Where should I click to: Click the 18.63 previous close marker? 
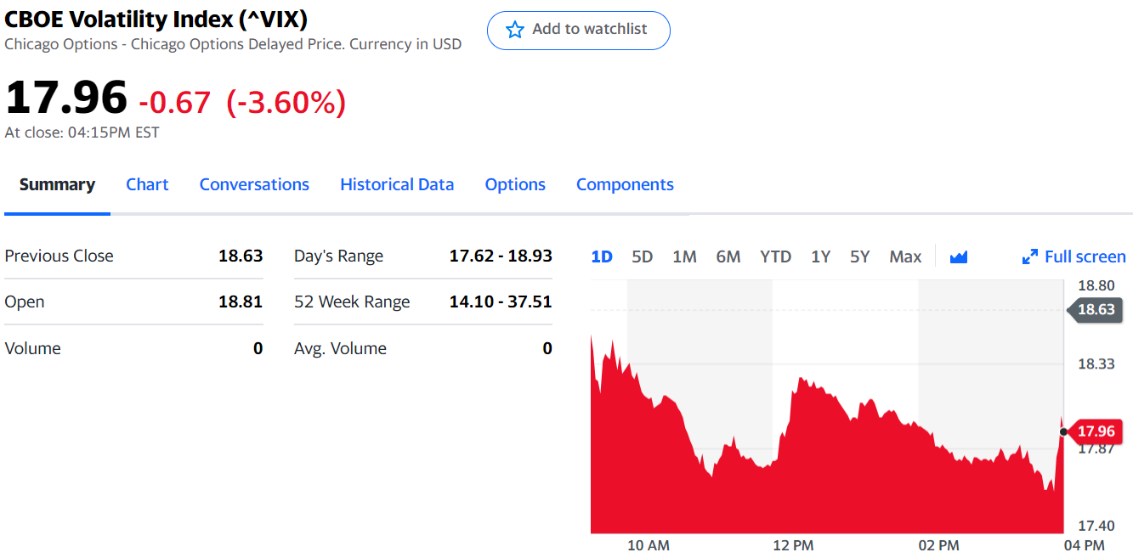pyautogui.click(x=1095, y=309)
